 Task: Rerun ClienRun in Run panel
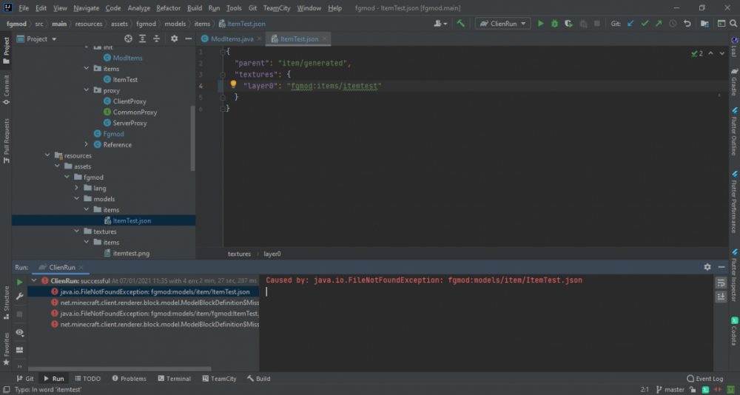pyautogui.click(x=19, y=283)
